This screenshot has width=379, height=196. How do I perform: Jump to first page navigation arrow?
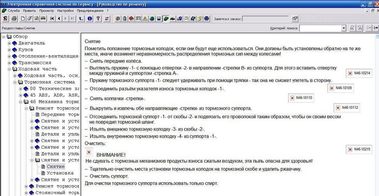[x=52, y=18]
